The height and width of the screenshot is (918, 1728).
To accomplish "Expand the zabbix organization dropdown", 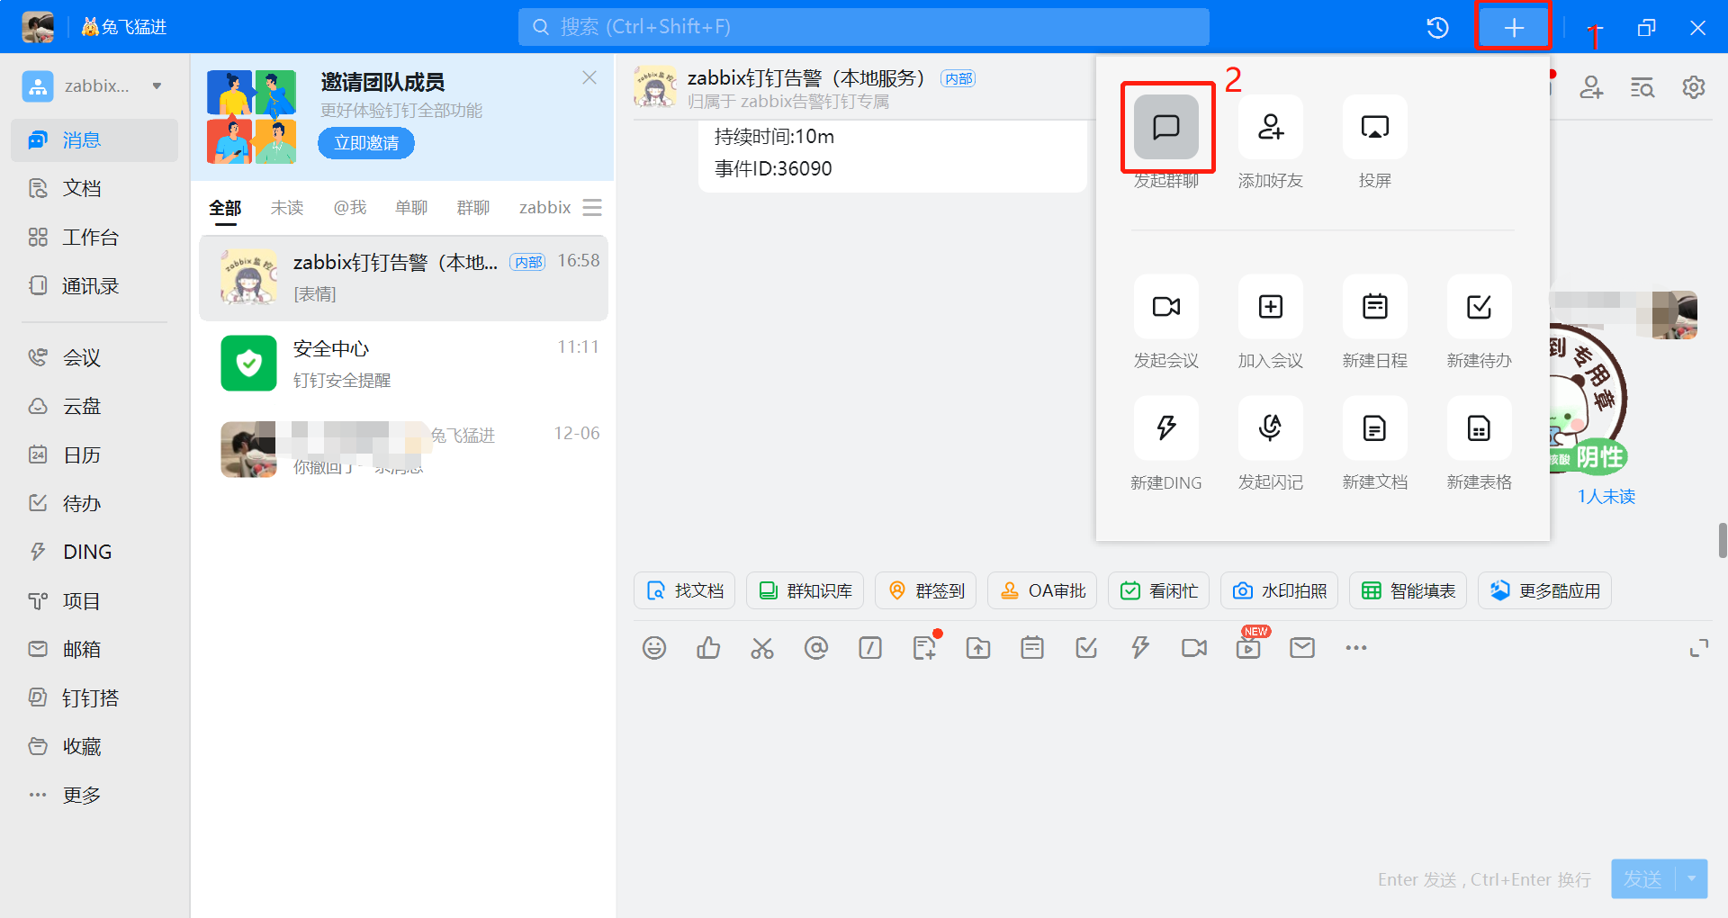I will [x=157, y=86].
